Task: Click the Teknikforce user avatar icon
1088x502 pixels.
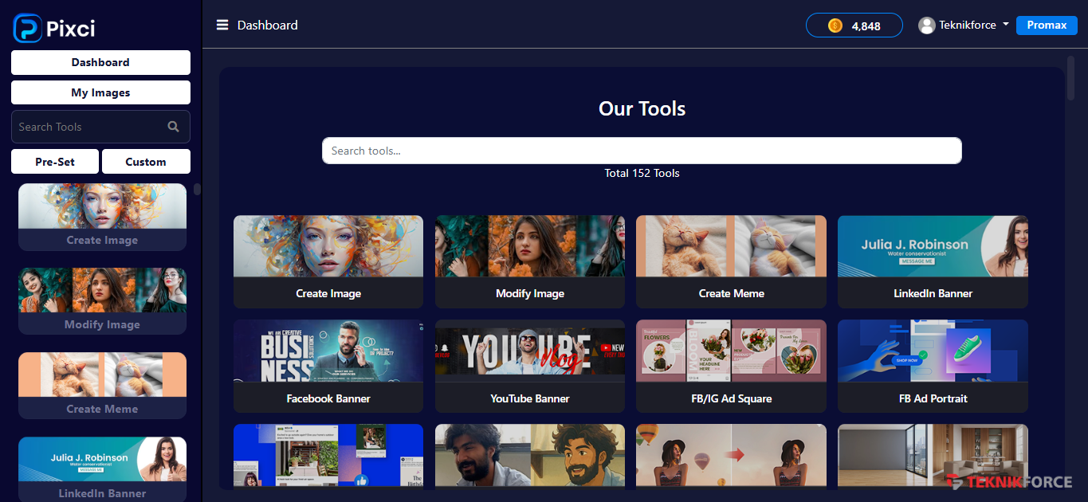Action: point(926,25)
